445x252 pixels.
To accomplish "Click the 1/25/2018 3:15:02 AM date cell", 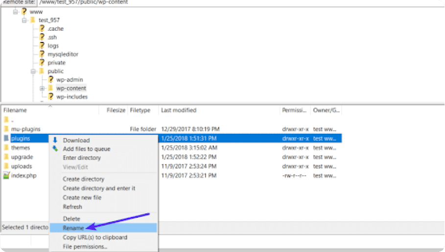I will tap(189, 148).
